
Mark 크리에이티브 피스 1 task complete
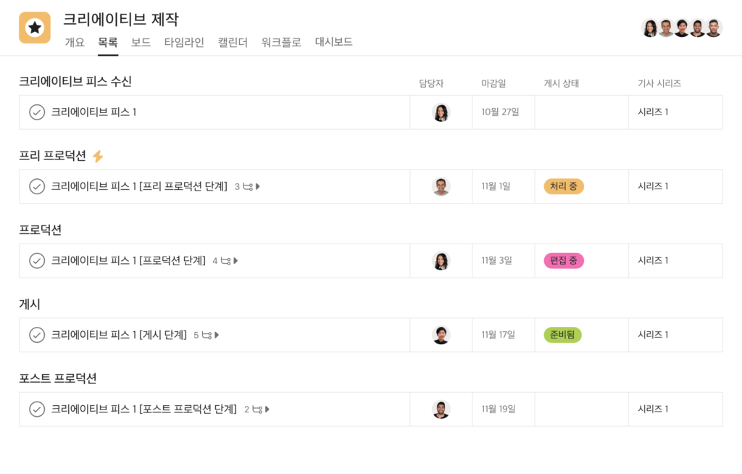coord(37,112)
